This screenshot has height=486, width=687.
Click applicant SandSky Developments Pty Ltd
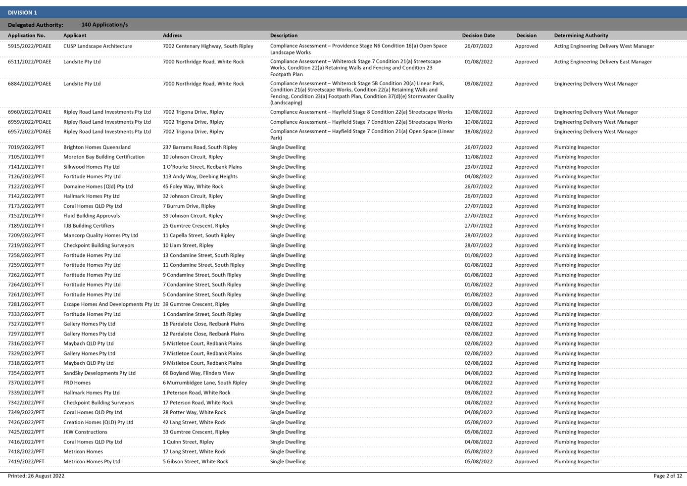[x=99, y=373]
